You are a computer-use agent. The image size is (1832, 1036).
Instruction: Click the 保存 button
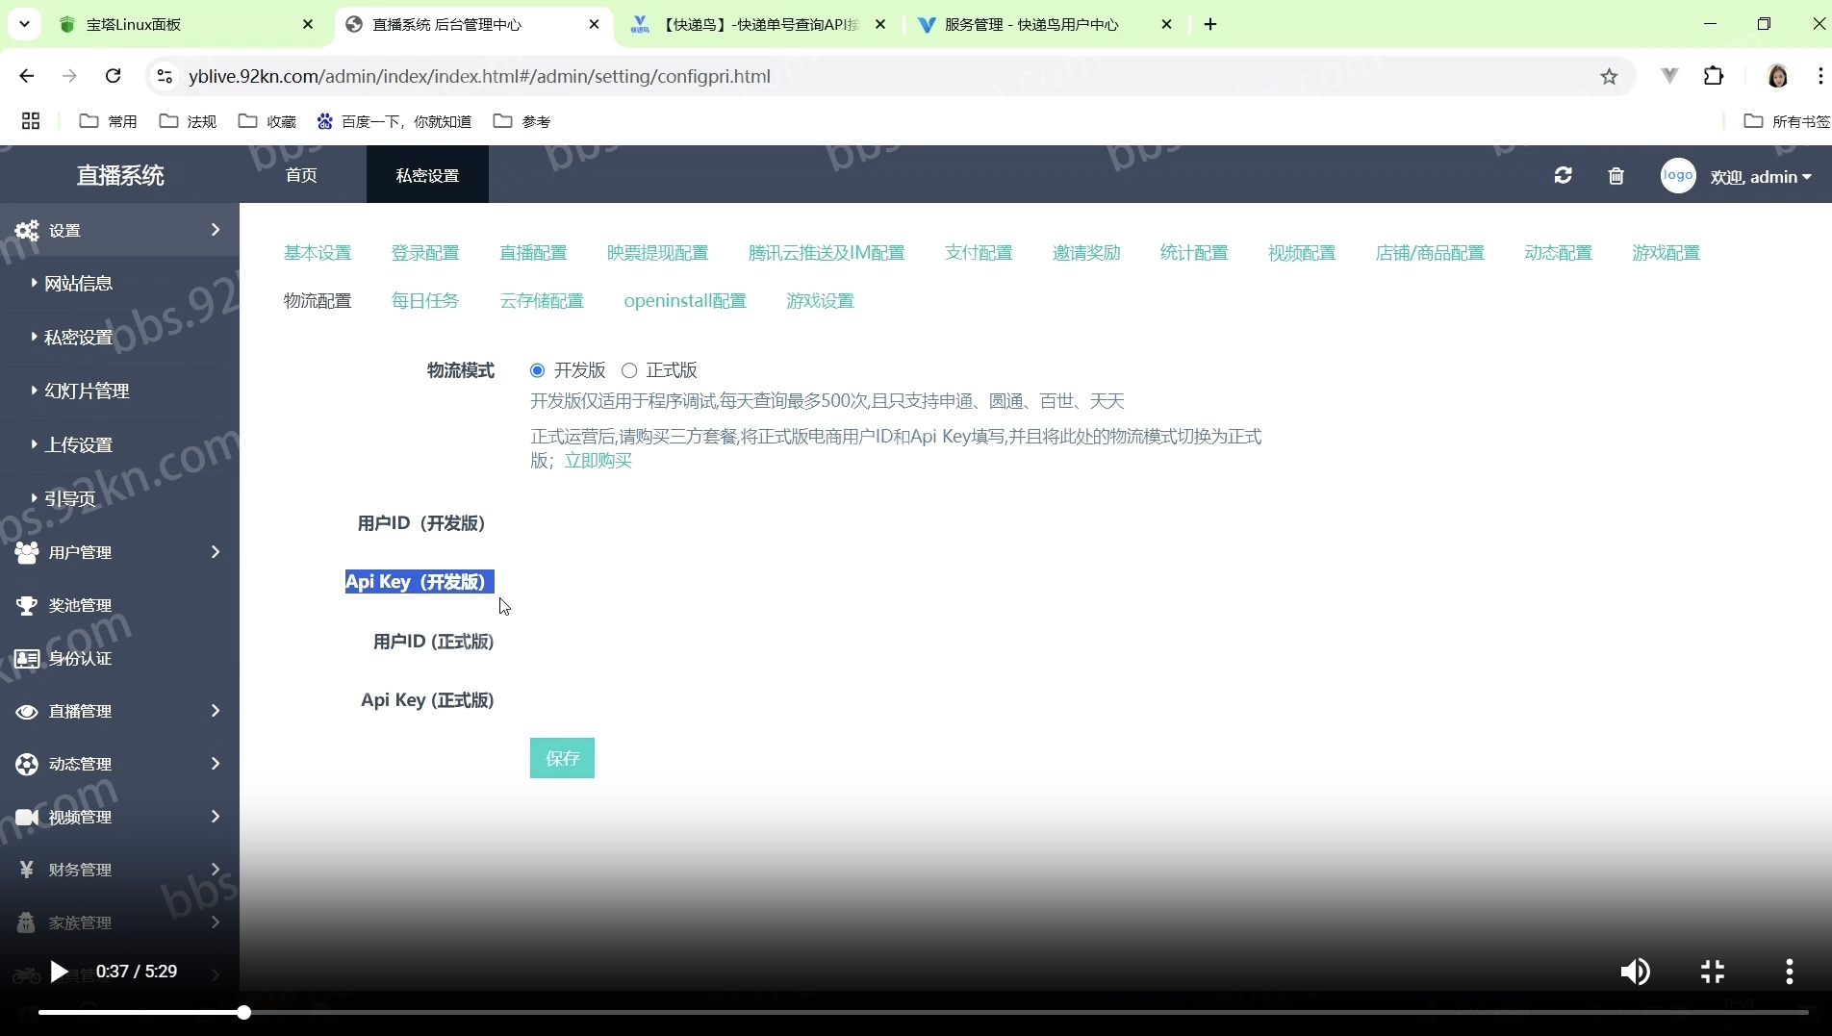point(562,758)
